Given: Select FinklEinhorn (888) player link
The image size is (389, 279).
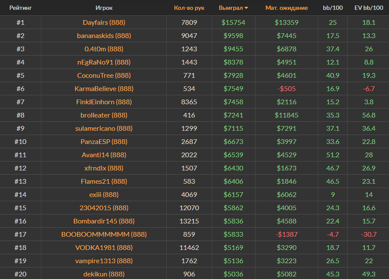Looking at the screenshot, I should point(104,102).
